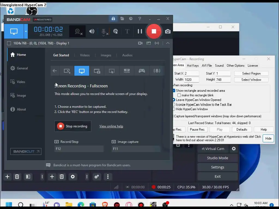Click the audio signal icon in display bar
279x209 pixels.
pyautogui.click(x=157, y=43)
